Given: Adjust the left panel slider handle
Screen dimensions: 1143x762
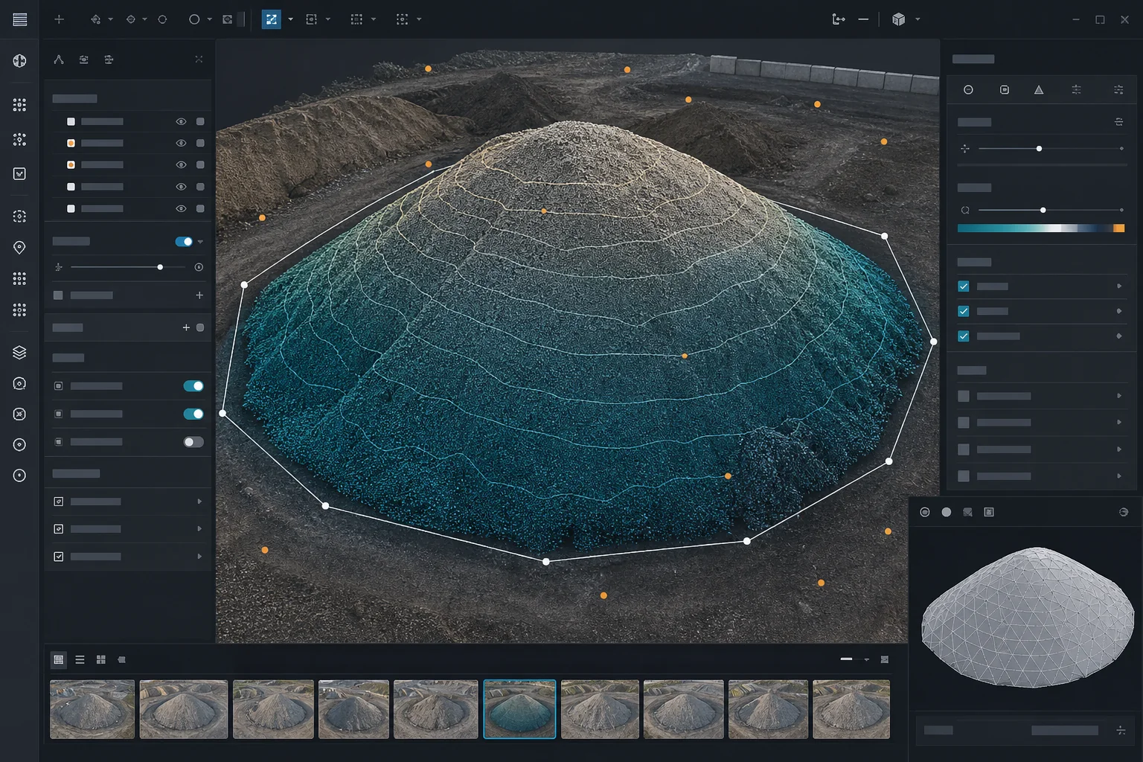Looking at the screenshot, I should 160,267.
